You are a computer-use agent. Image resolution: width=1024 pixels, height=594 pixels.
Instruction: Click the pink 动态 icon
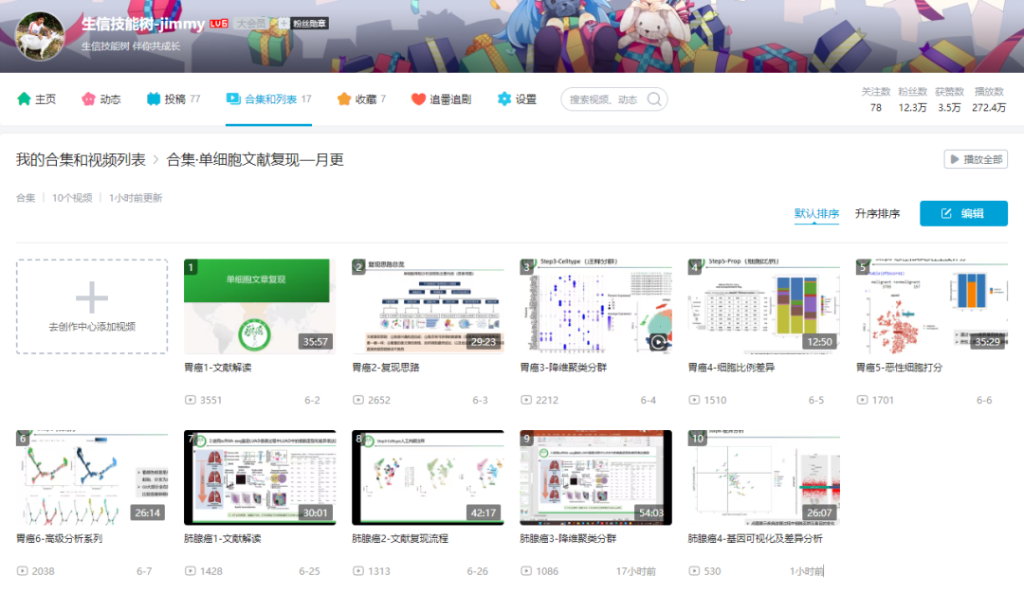click(88, 99)
